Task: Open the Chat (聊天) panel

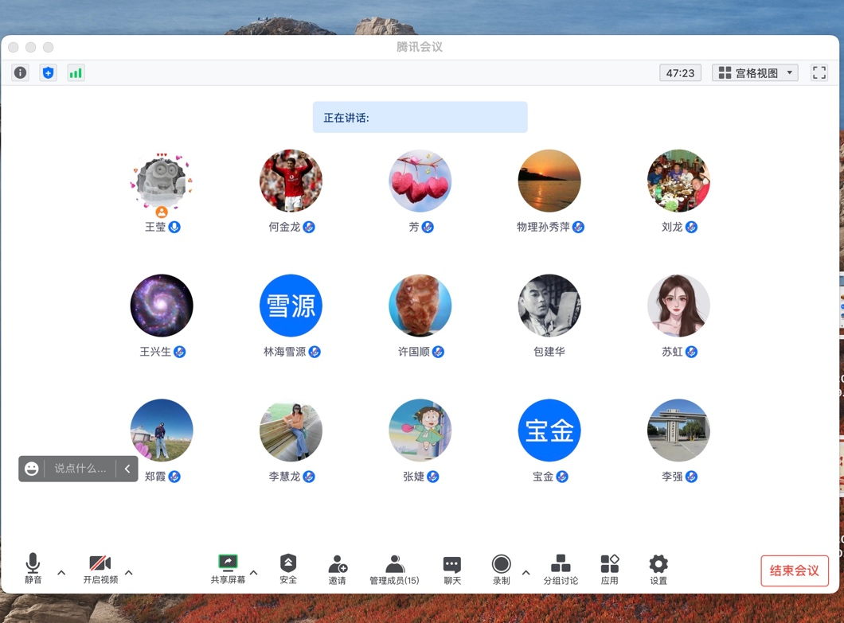Action: click(451, 570)
